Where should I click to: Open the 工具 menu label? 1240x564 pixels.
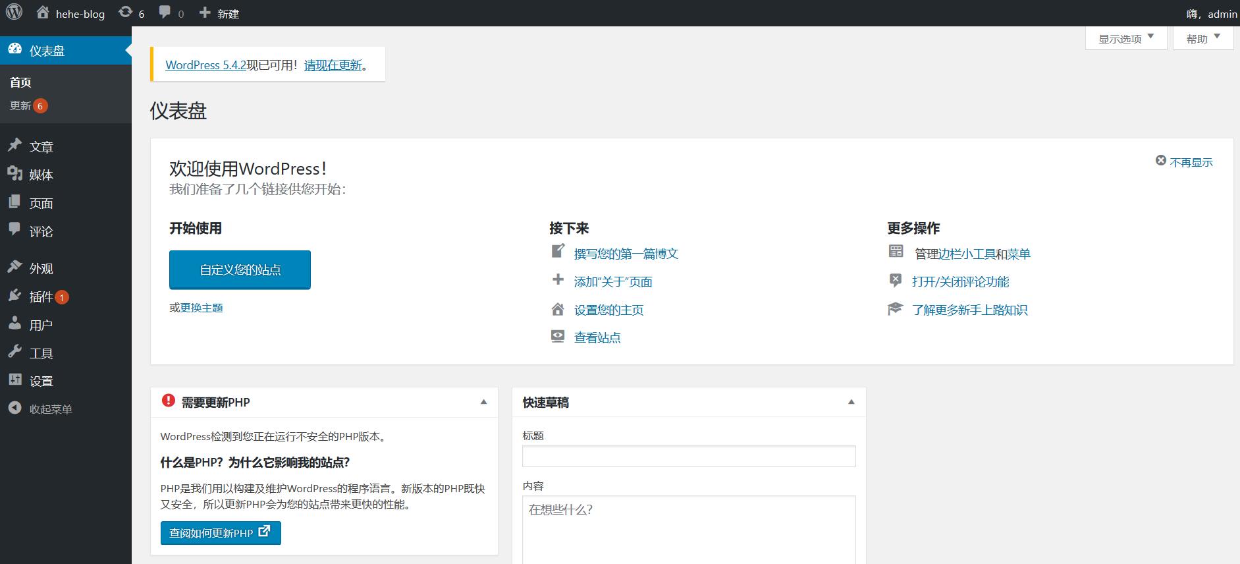coord(41,353)
